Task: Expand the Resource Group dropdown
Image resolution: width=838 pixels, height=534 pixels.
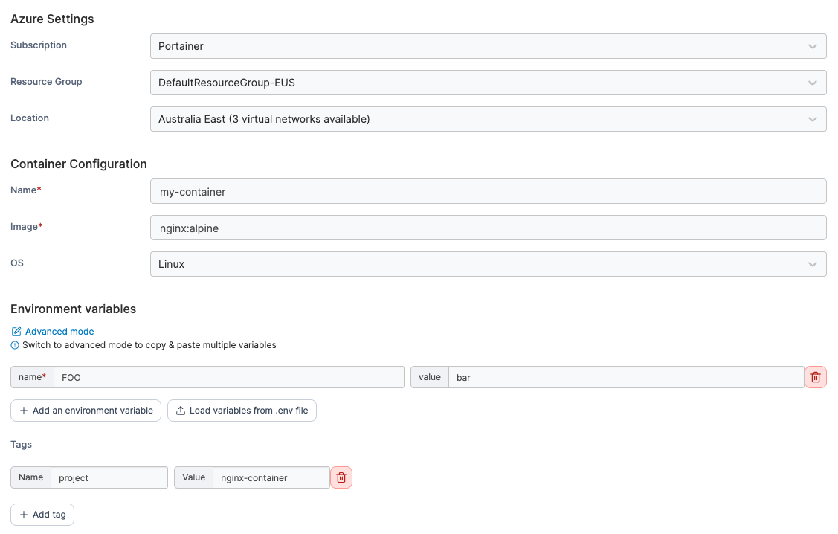Action: (488, 83)
